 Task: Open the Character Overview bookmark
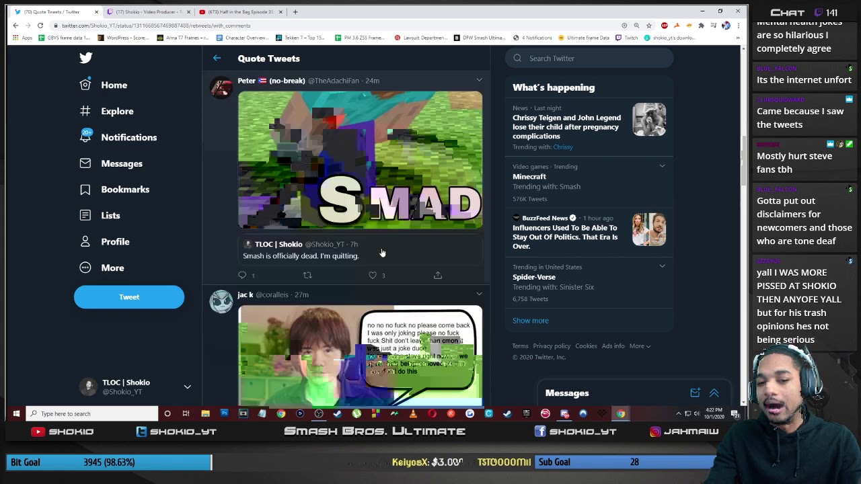[241, 38]
